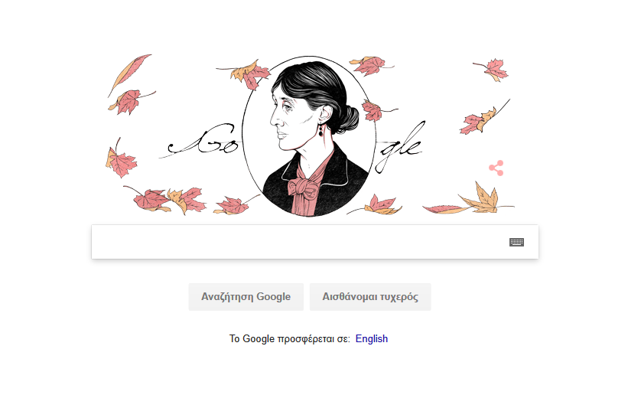
Task: Open the virtual keyboard in search box
Action: 516,242
